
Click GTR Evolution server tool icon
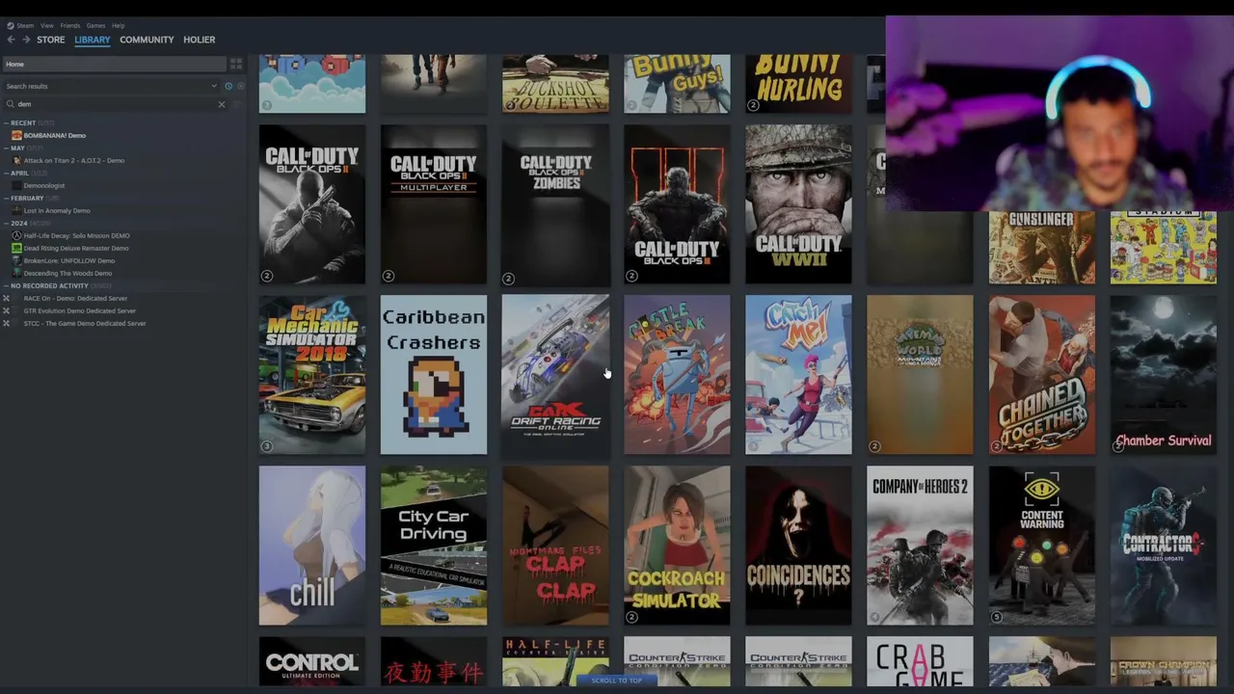pos(6,311)
